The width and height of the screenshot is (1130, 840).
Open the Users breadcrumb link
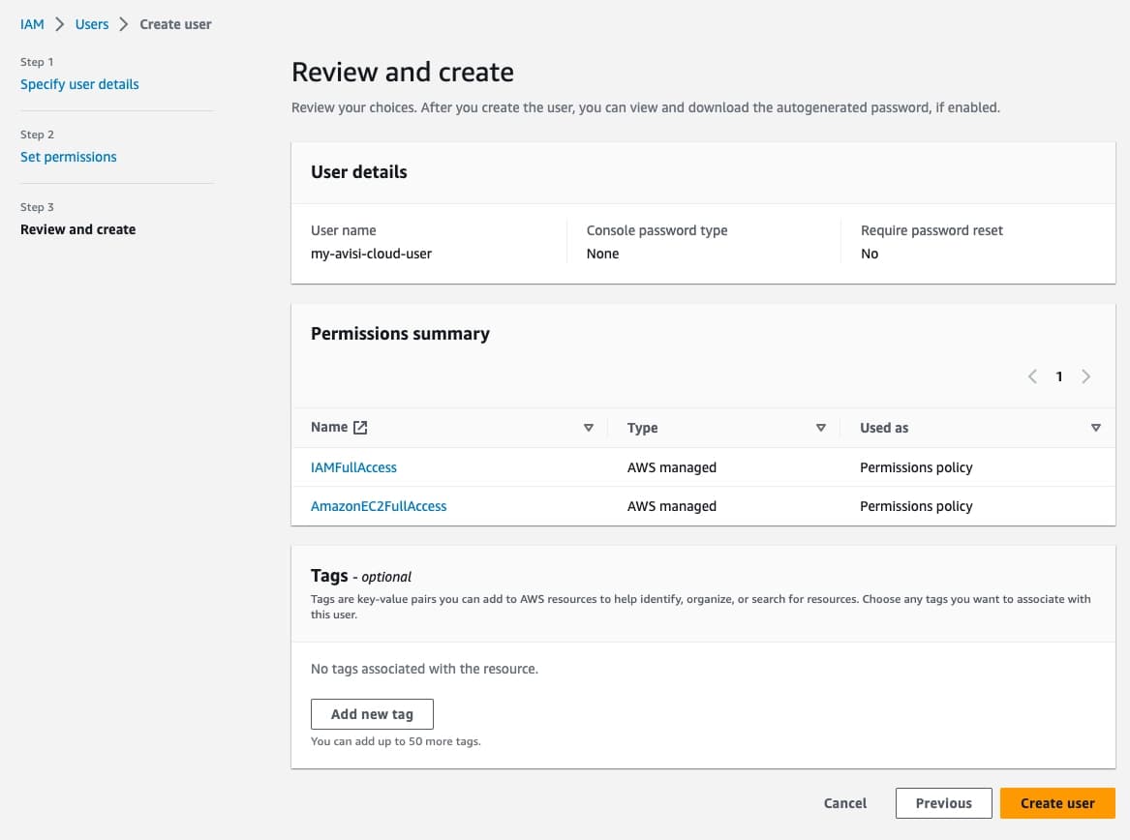(x=92, y=23)
